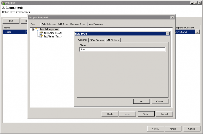
Task: Click Back in People Request dialog
Action: [110, 114]
